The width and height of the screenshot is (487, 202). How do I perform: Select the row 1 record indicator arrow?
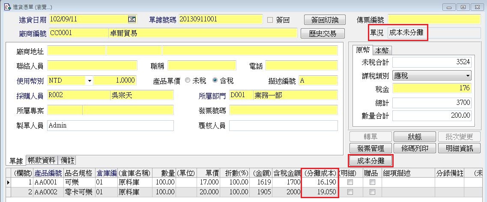click(3, 182)
